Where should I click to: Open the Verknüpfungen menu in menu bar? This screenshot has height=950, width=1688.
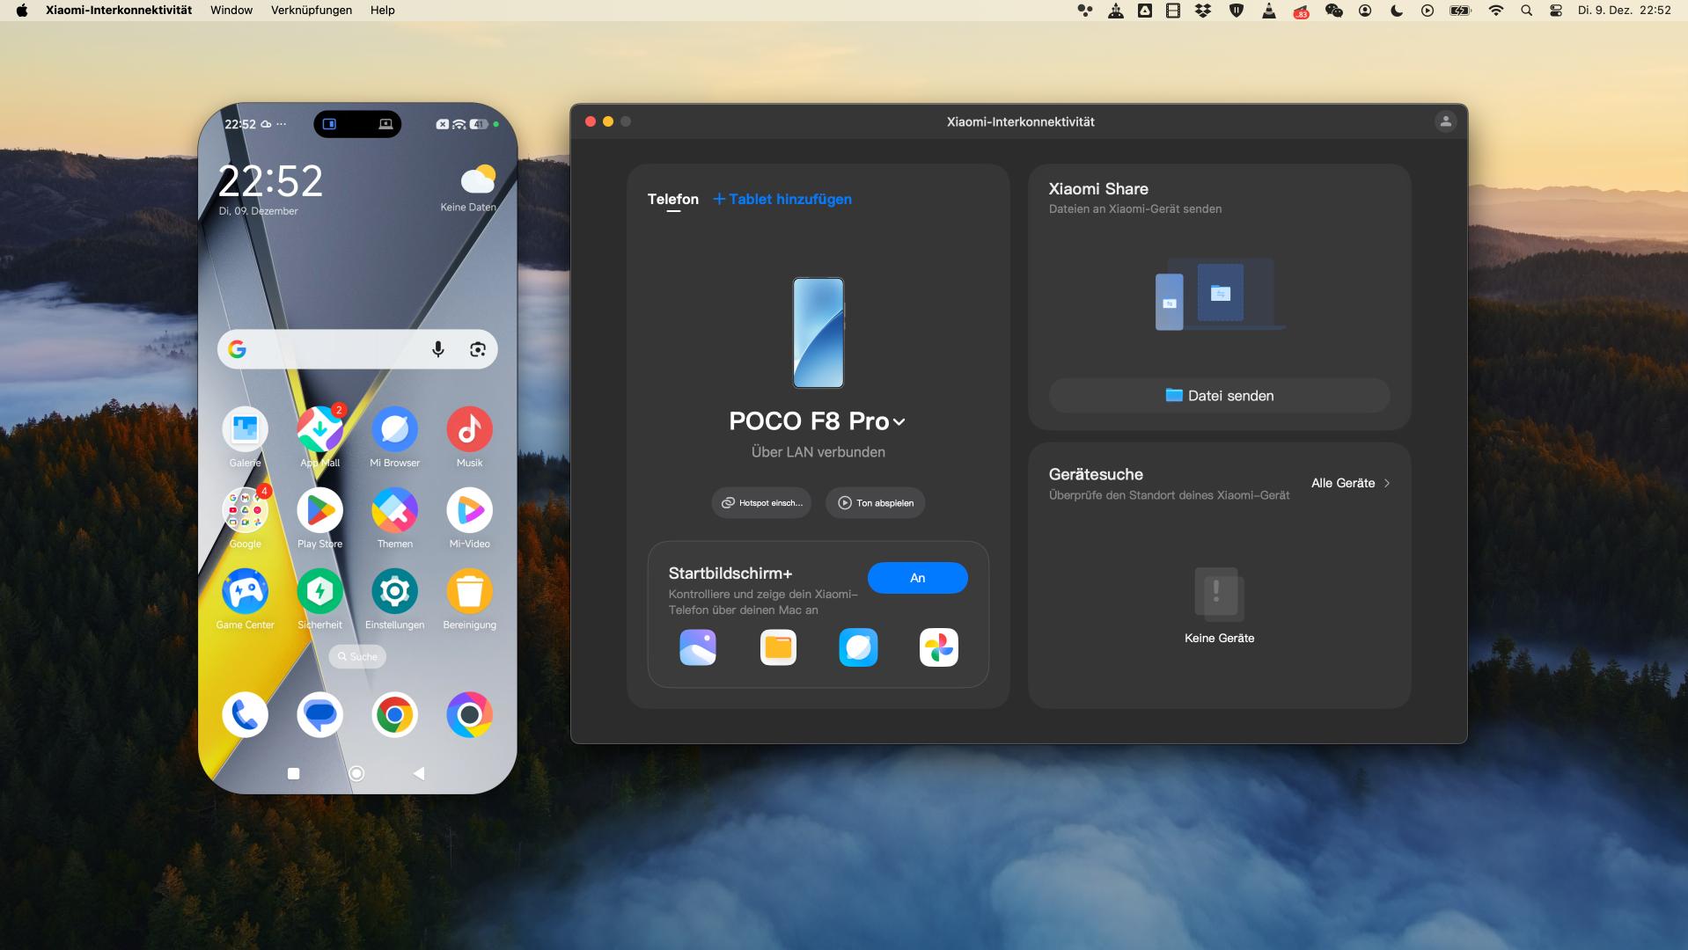[311, 11]
